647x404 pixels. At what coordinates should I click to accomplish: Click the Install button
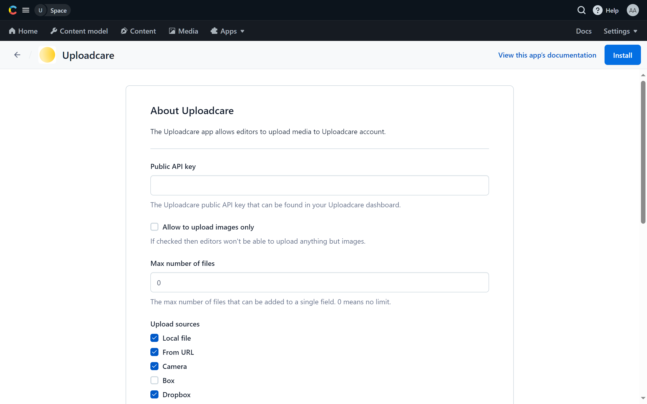[x=622, y=55]
